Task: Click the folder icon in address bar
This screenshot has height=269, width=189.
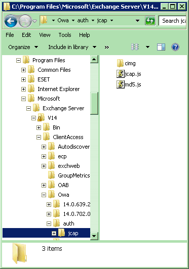Action: click(x=44, y=20)
